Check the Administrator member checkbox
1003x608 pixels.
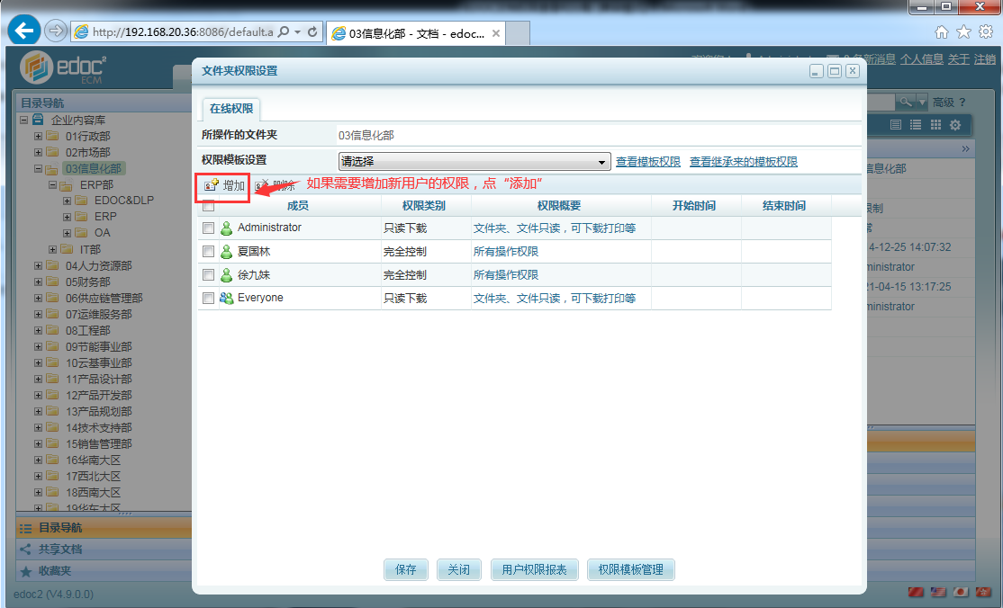point(209,228)
